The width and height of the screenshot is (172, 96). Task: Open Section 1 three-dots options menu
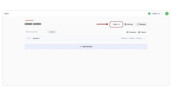[x=144, y=38]
